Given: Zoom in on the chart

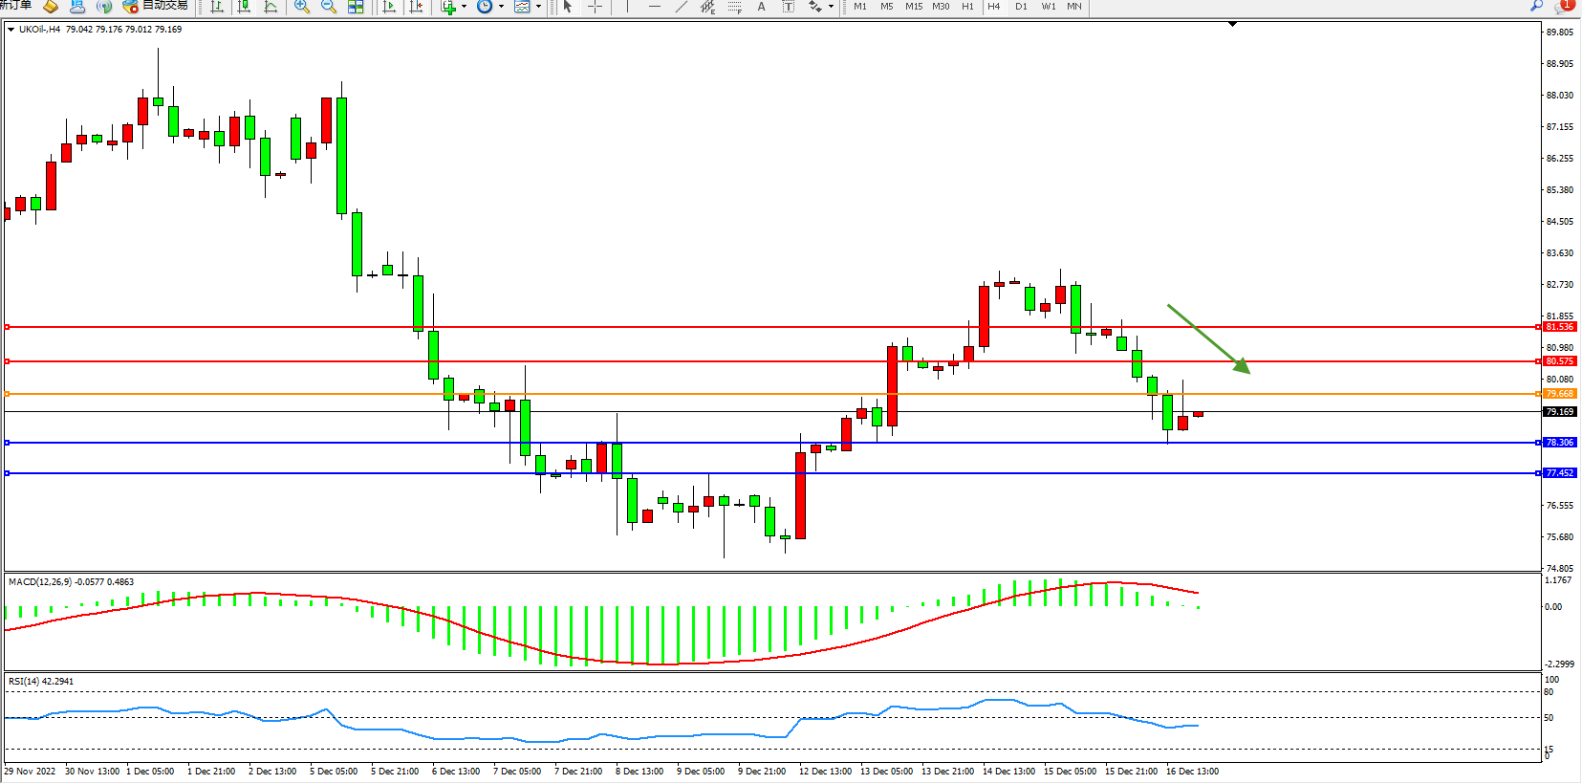Looking at the screenshot, I should click(x=302, y=7).
